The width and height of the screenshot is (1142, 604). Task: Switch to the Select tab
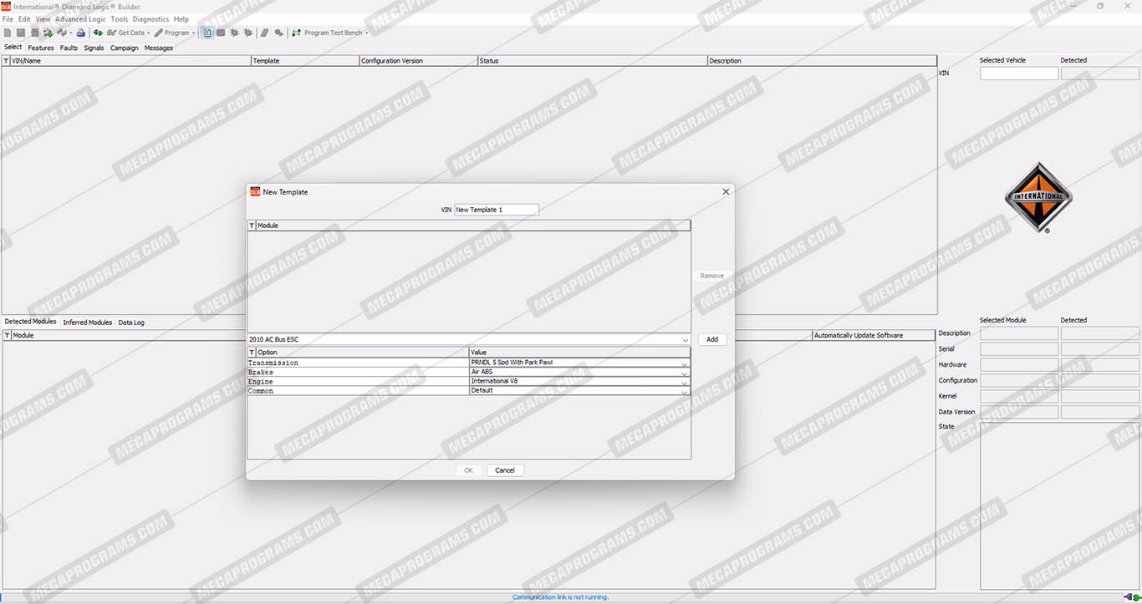[13, 48]
